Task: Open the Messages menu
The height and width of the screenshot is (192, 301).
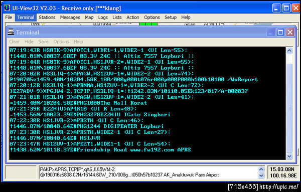Action: 70,18
